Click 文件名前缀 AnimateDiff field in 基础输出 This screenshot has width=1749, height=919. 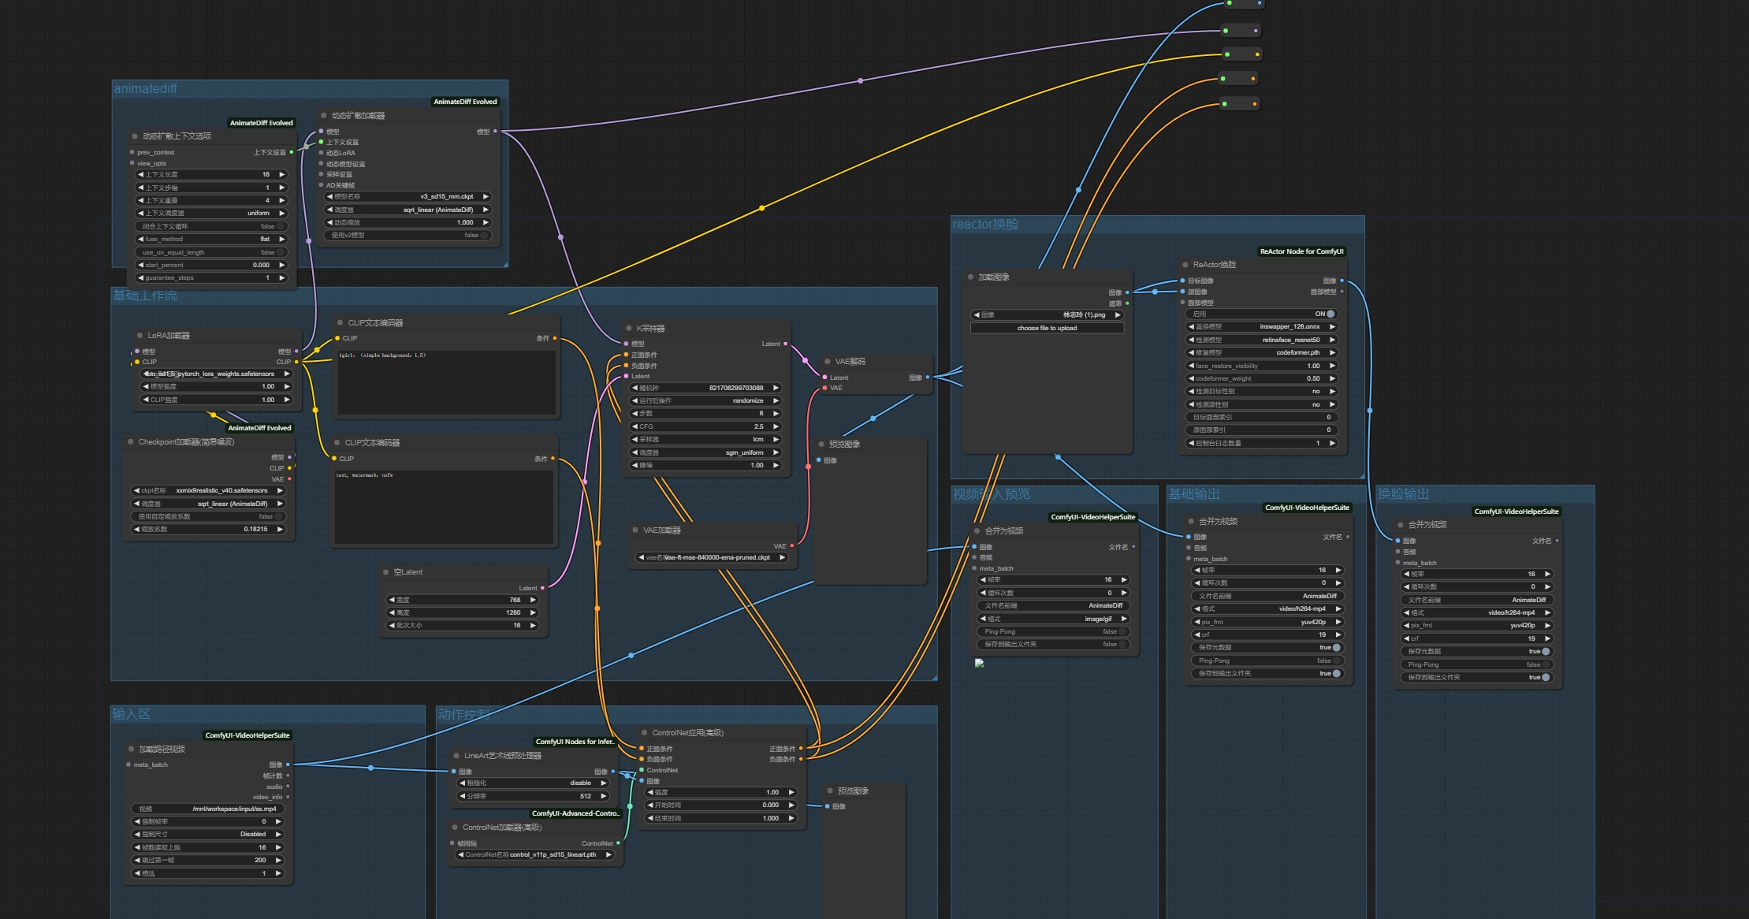click(x=1267, y=597)
